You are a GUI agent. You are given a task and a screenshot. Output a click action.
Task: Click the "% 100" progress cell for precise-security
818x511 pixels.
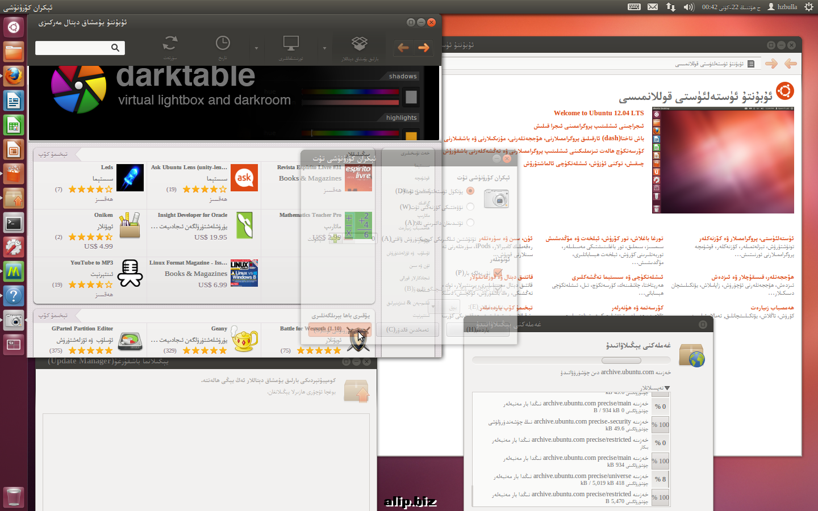[661, 425]
